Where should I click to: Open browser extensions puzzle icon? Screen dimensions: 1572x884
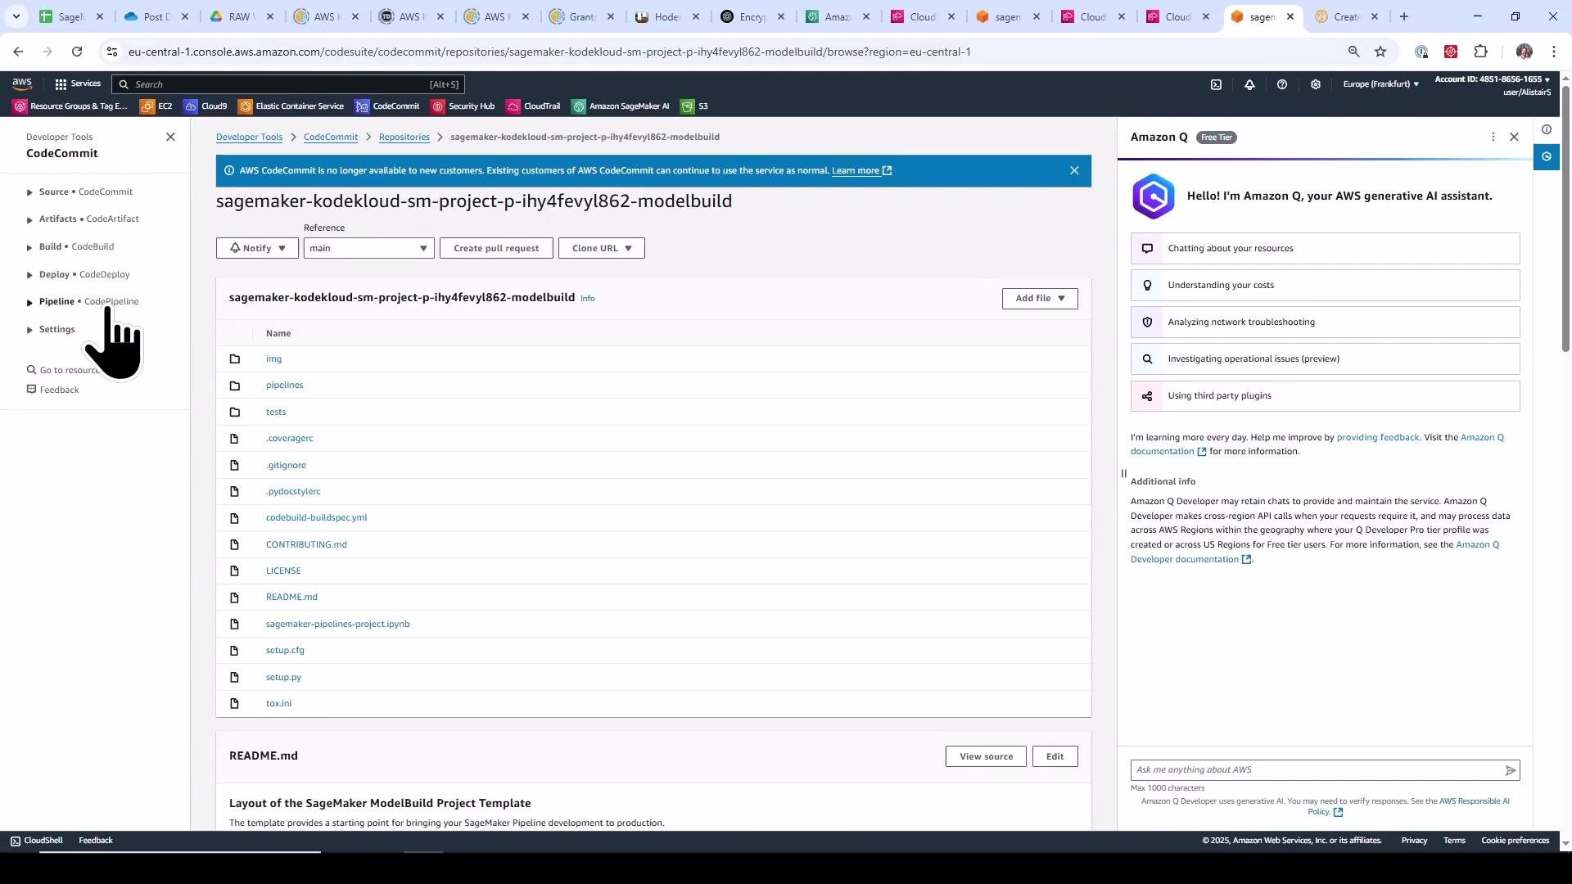tap(1480, 52)
